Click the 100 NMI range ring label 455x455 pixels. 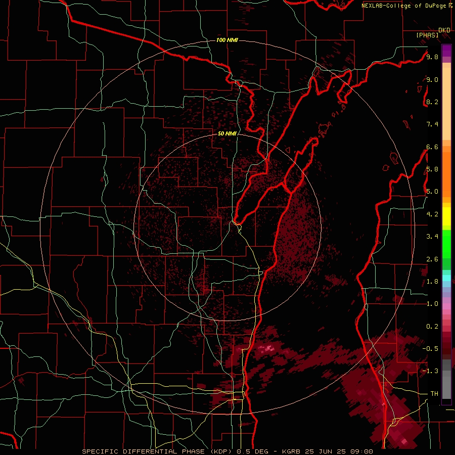click(227, 40)
